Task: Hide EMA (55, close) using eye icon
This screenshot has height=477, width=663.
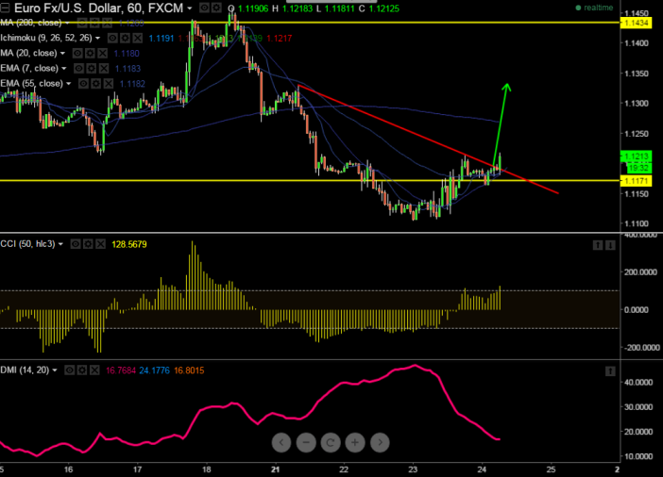Action: coord(84,84)
